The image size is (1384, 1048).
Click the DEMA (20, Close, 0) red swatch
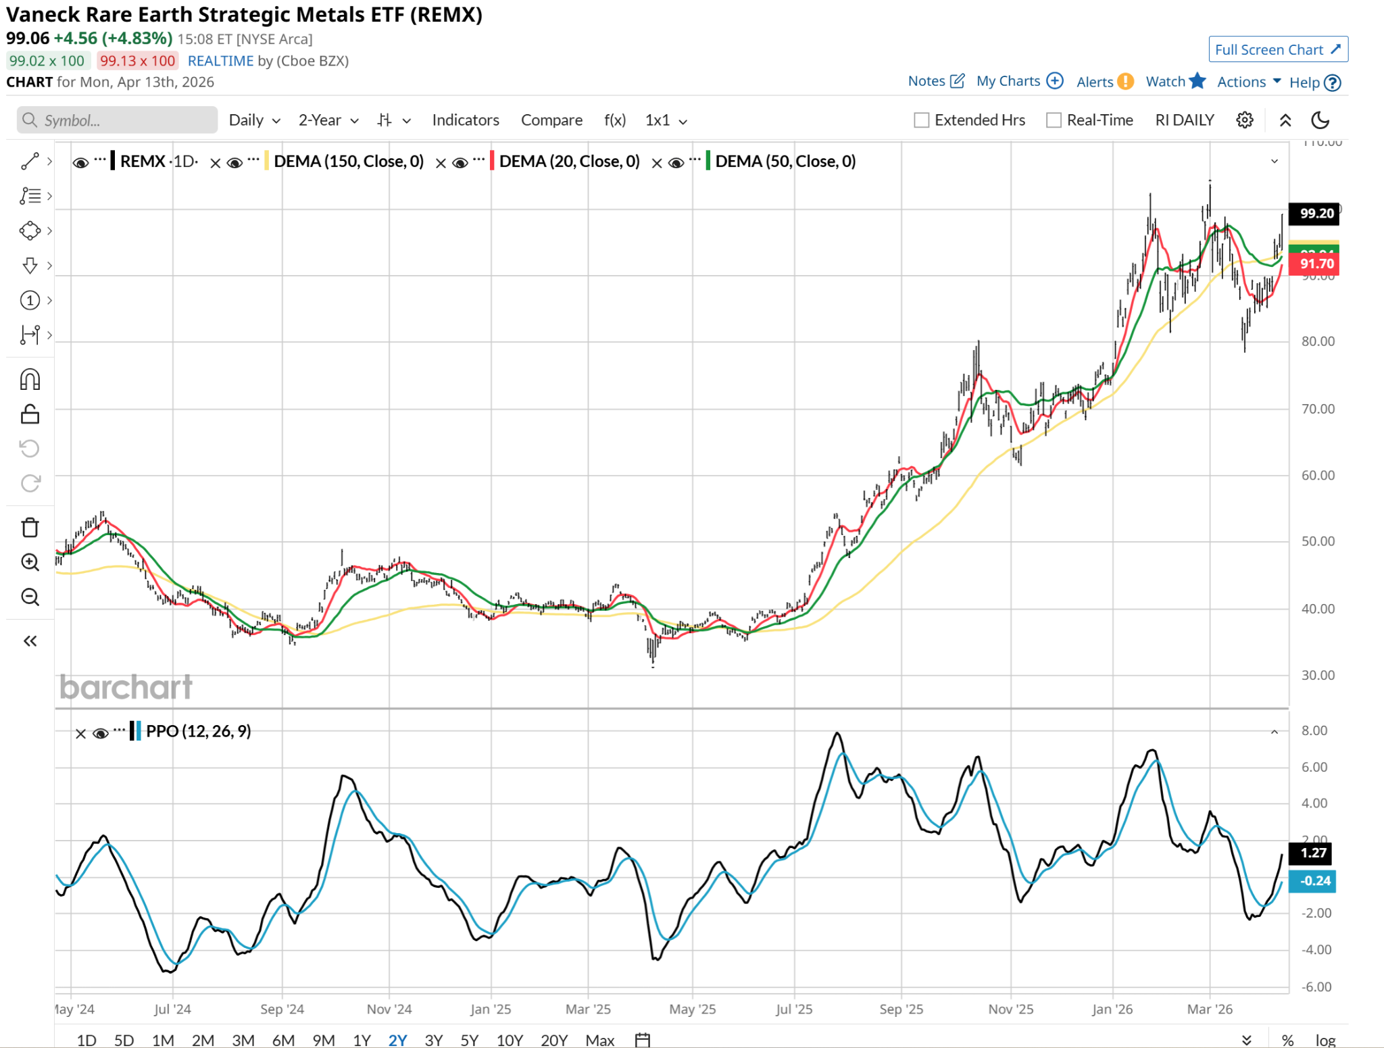tap(493, 161)
